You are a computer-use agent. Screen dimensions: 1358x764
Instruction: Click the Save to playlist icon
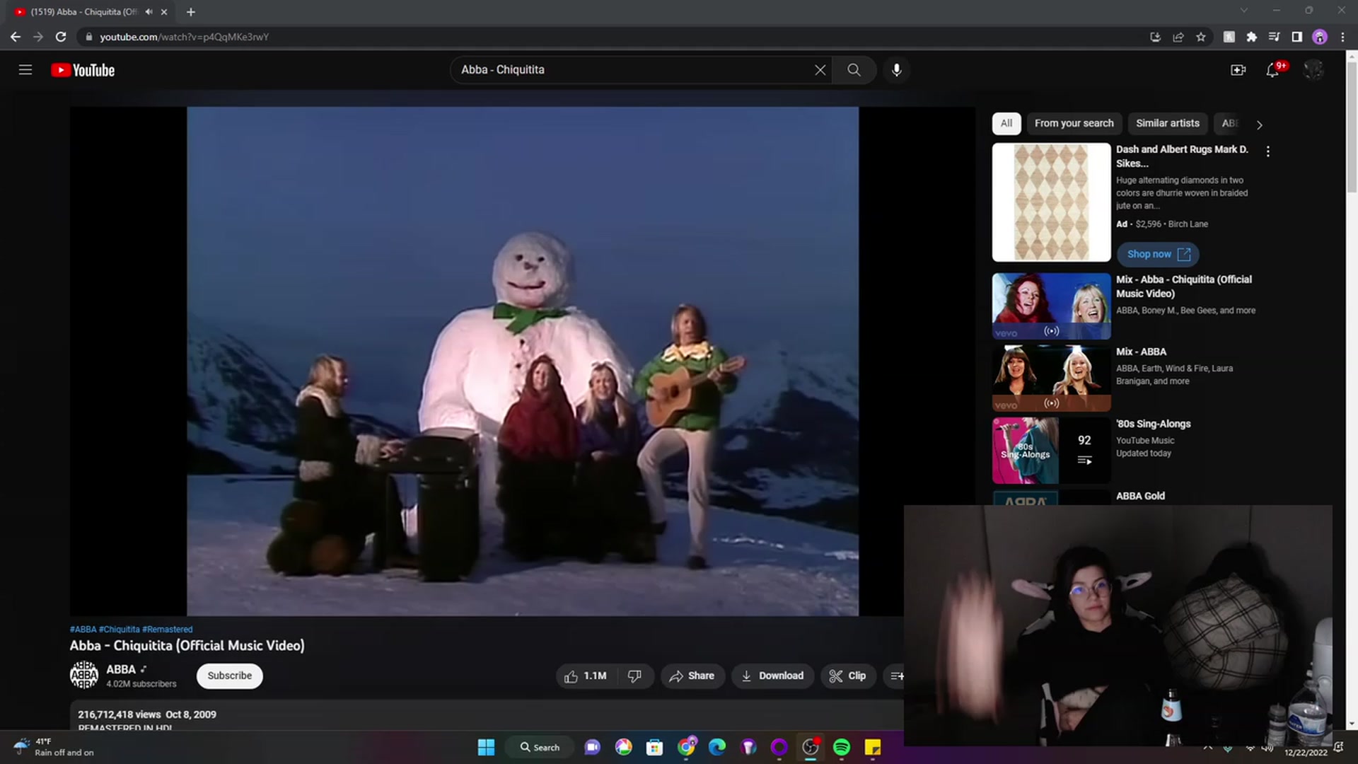895,676
